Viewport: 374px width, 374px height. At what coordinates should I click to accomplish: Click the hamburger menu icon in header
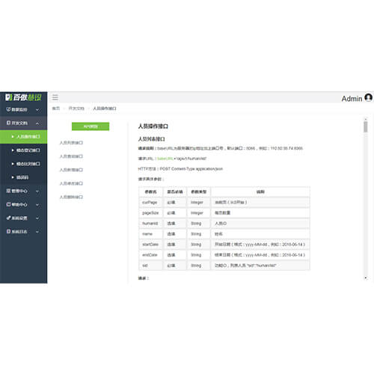55,97
